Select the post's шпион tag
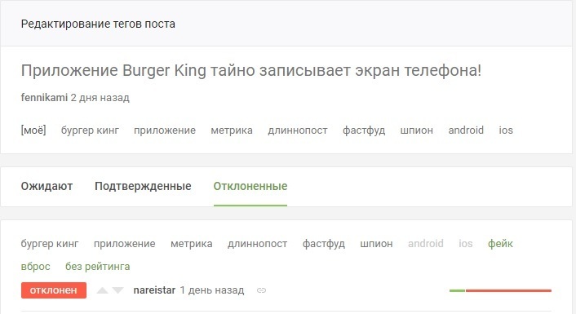This screenshot has width=576, height=314. [417, 130]
